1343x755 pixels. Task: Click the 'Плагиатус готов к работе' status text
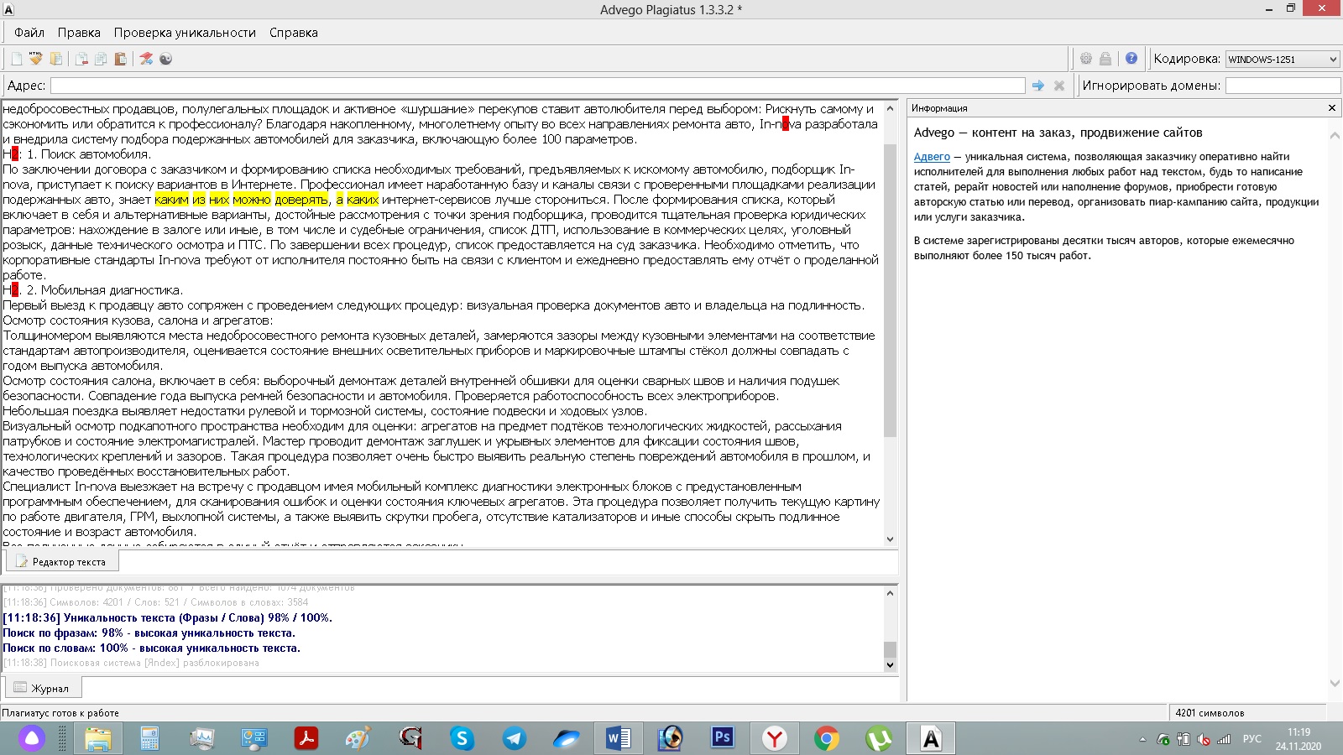tap(60, 713)
